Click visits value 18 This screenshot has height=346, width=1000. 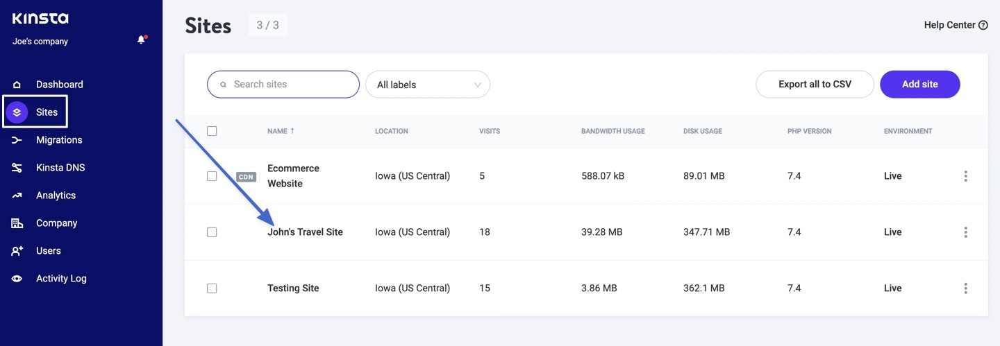485,232
